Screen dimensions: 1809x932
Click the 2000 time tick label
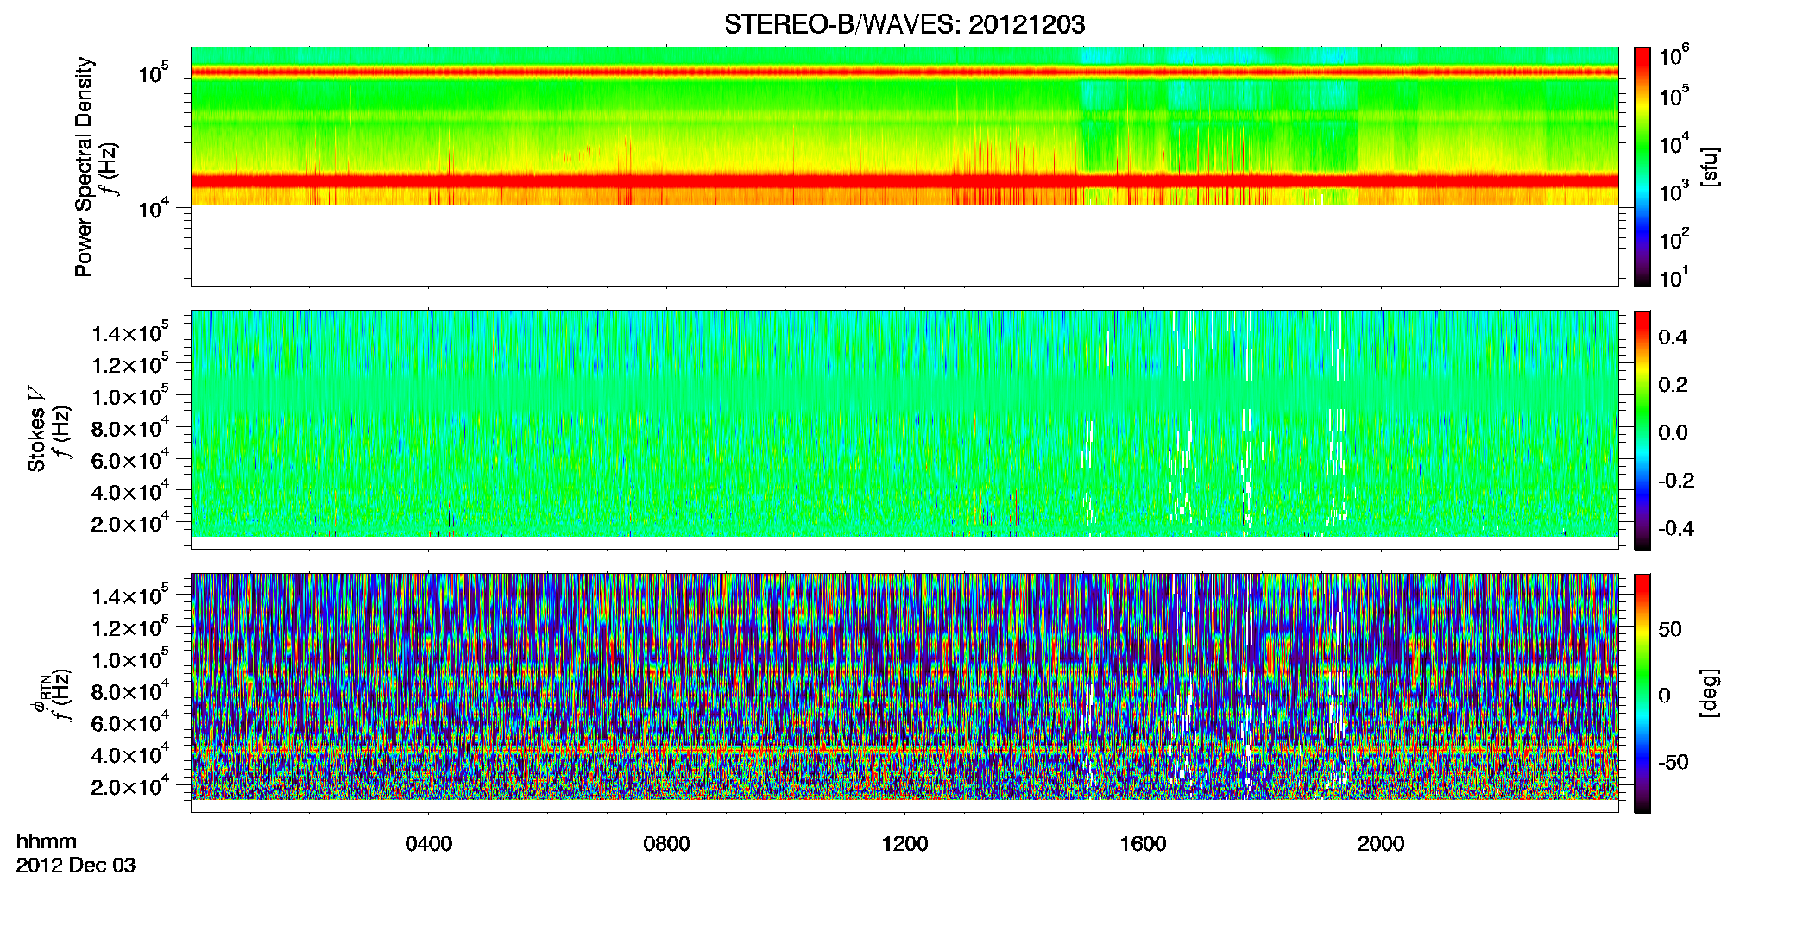pyautogui.click(x=1382, y=844)
